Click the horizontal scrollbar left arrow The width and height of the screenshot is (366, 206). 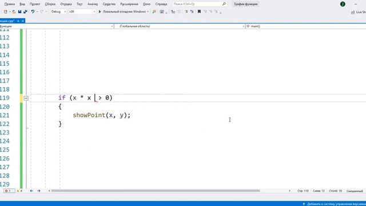click(x=49, y=191)
